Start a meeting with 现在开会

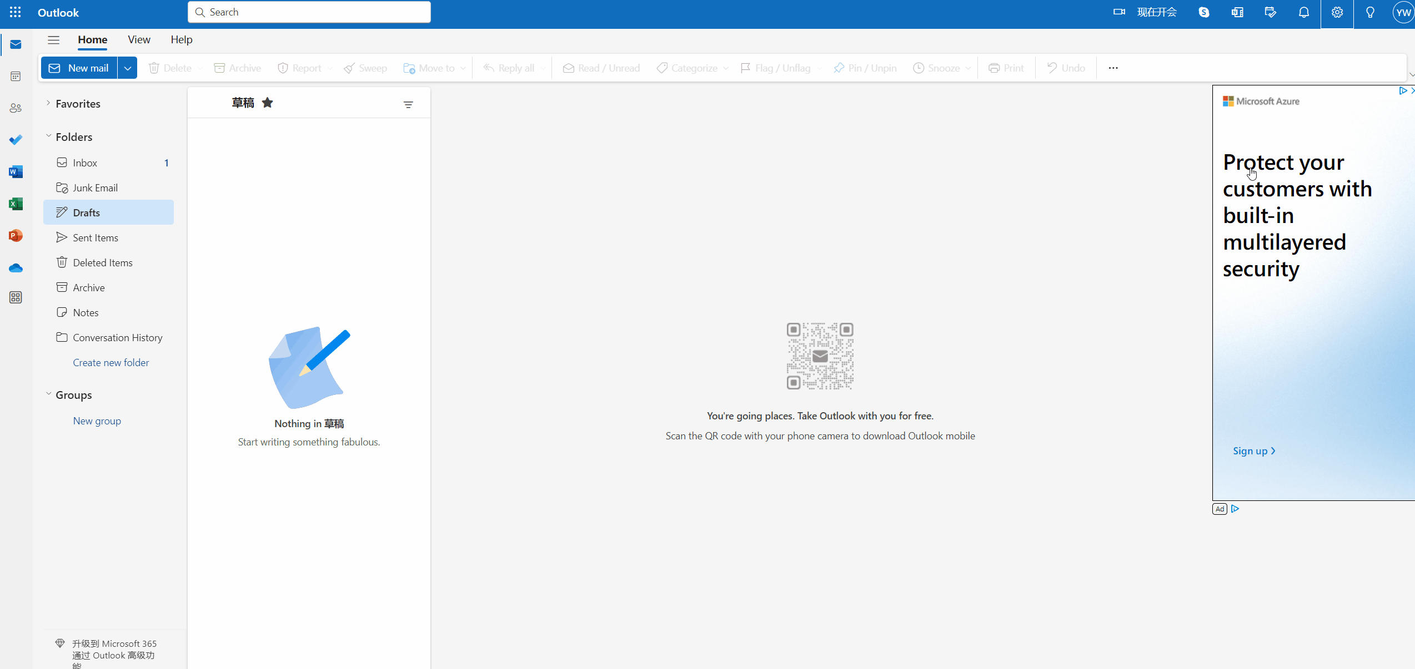pyautogui.click(x=1145, y=12)
